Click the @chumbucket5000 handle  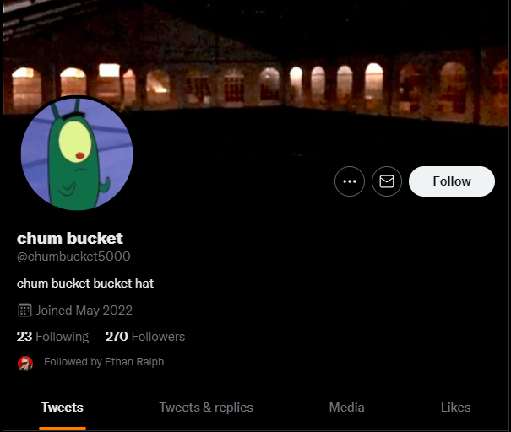(x=73, y=256)
